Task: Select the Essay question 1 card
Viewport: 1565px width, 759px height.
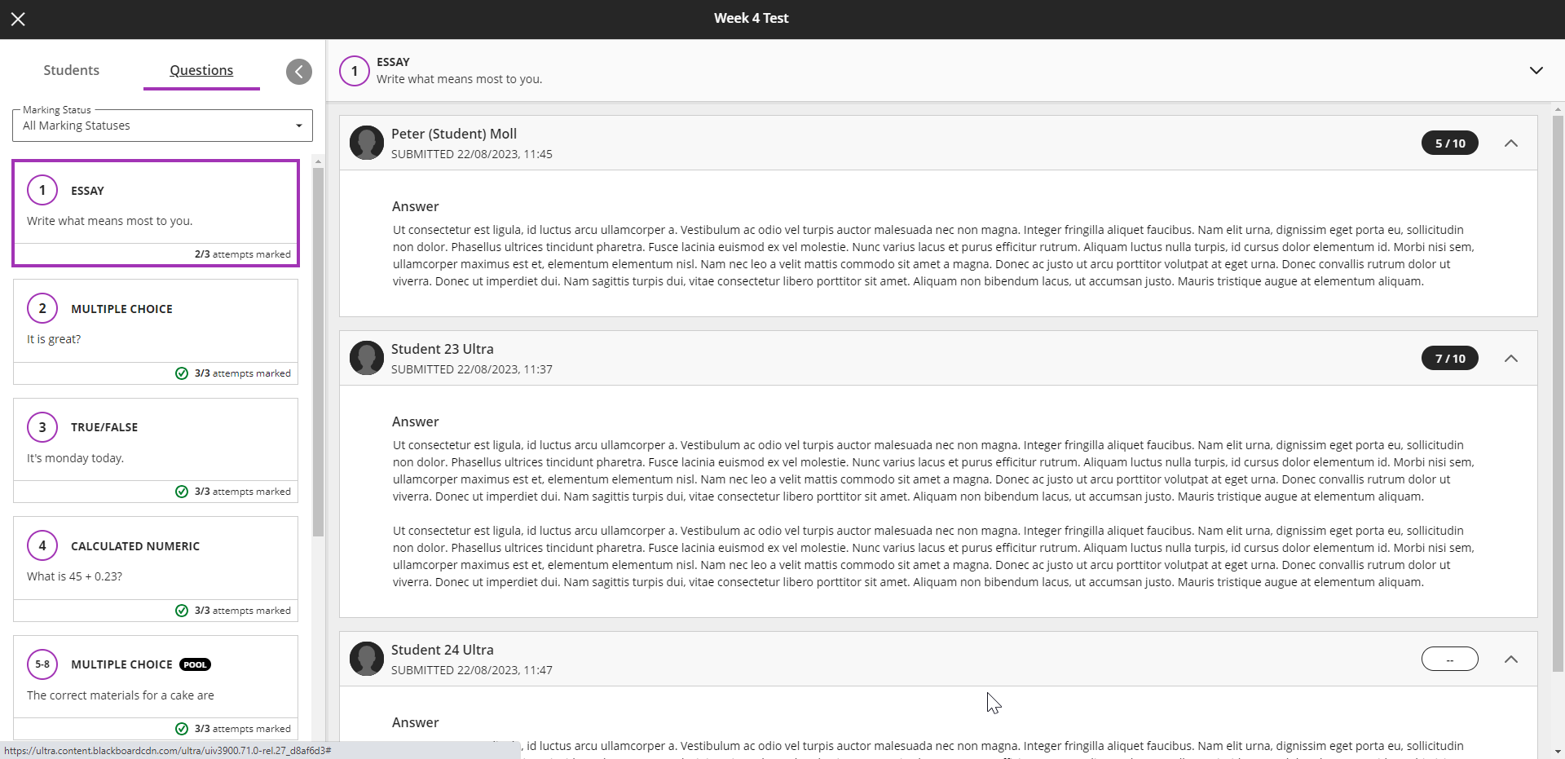Action: 156,213
